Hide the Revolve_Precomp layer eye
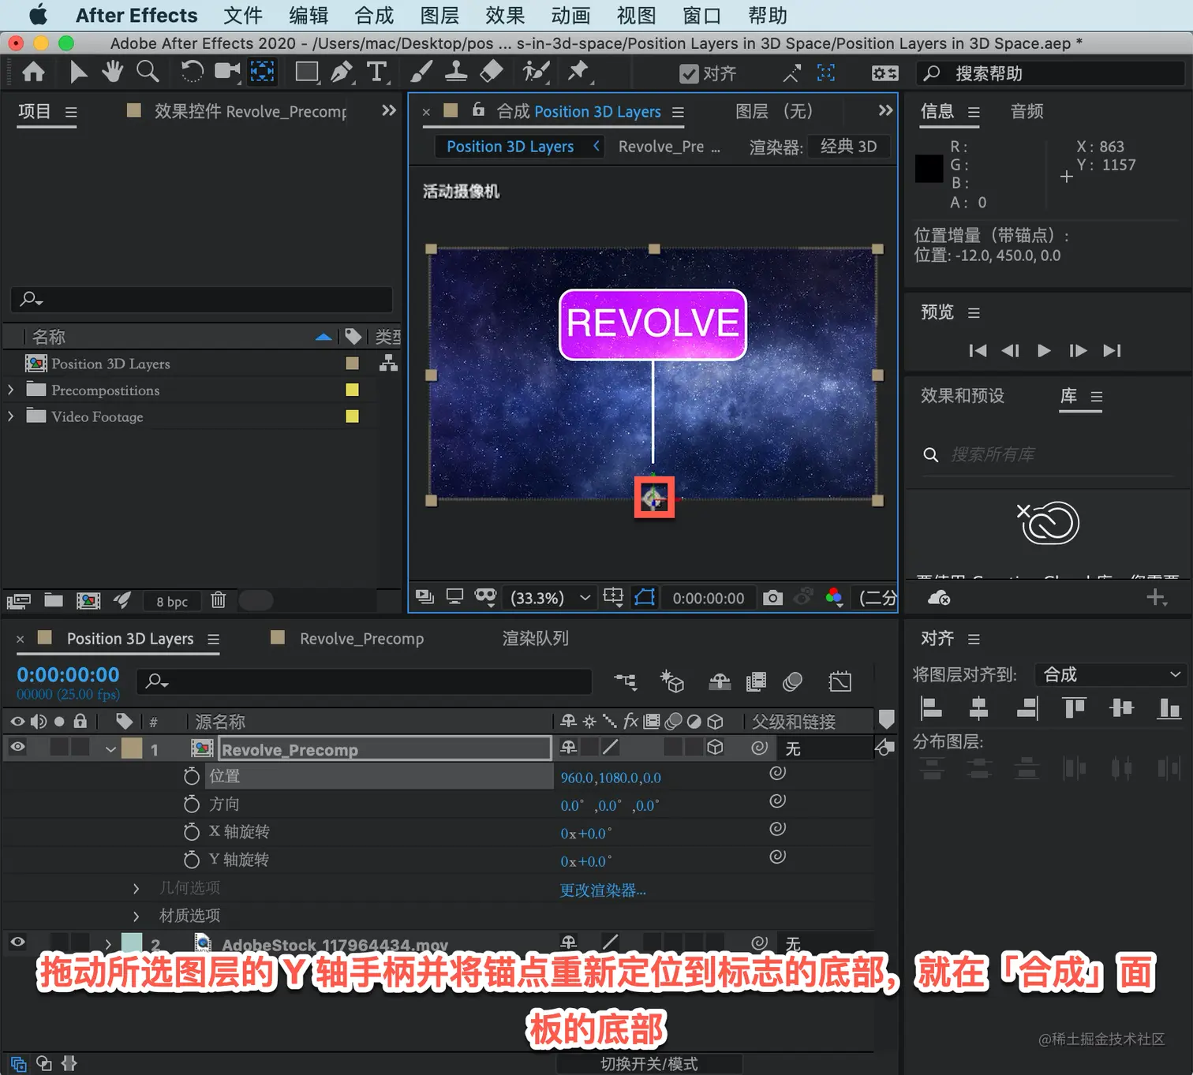This screenshot has height=1075, width=1193. 17,747
